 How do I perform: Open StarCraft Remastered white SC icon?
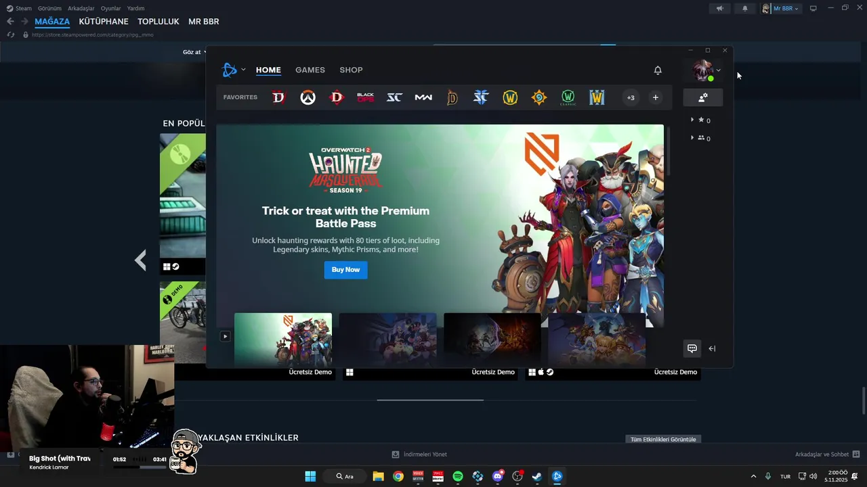point(394,97)
